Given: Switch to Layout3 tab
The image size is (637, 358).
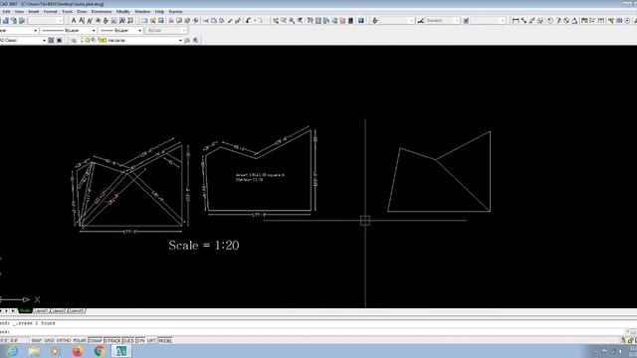Looking at the screenshot, I should click(76, 311).
